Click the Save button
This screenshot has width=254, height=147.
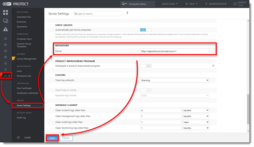point(52,138)
